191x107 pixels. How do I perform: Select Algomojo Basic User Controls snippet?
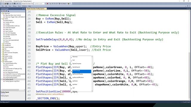(x=13, y=15)
